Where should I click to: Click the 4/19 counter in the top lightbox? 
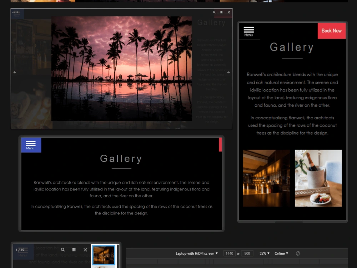pyautogui.click(x=15, y=12)
